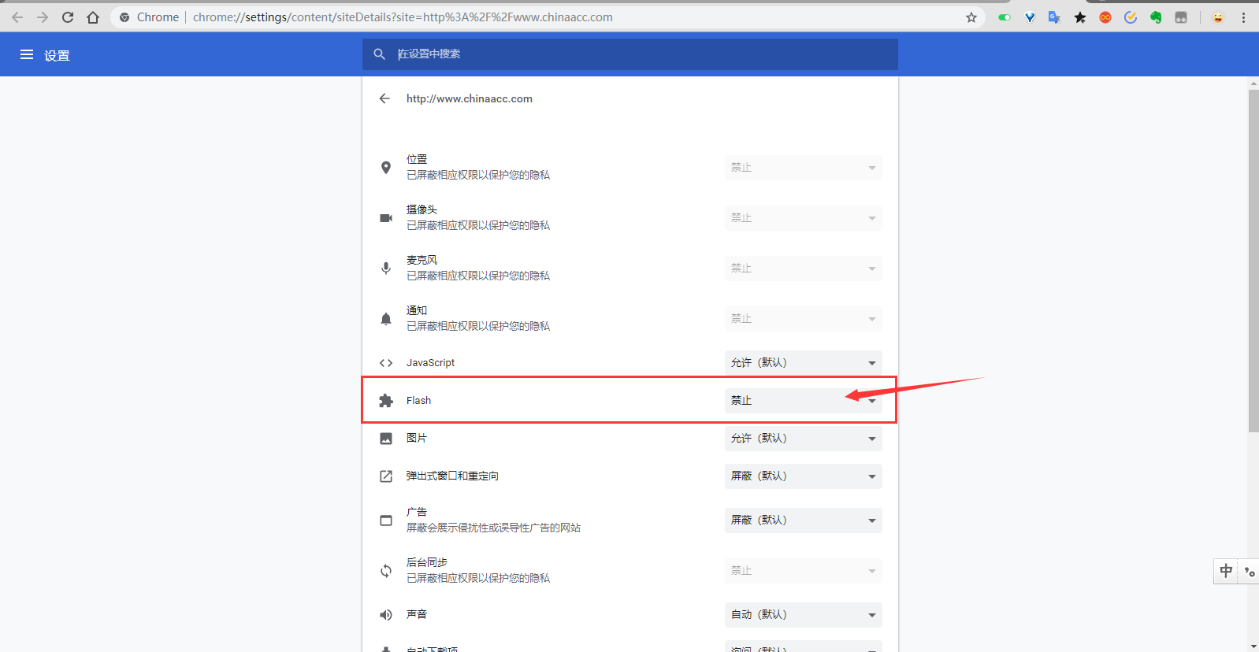
Task: Click the green toggle extension icon
Action: click(1005, 17)
